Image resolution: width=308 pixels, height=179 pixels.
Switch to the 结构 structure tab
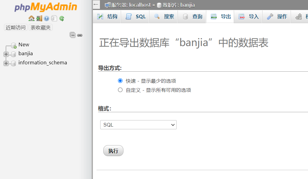(107, 16)
